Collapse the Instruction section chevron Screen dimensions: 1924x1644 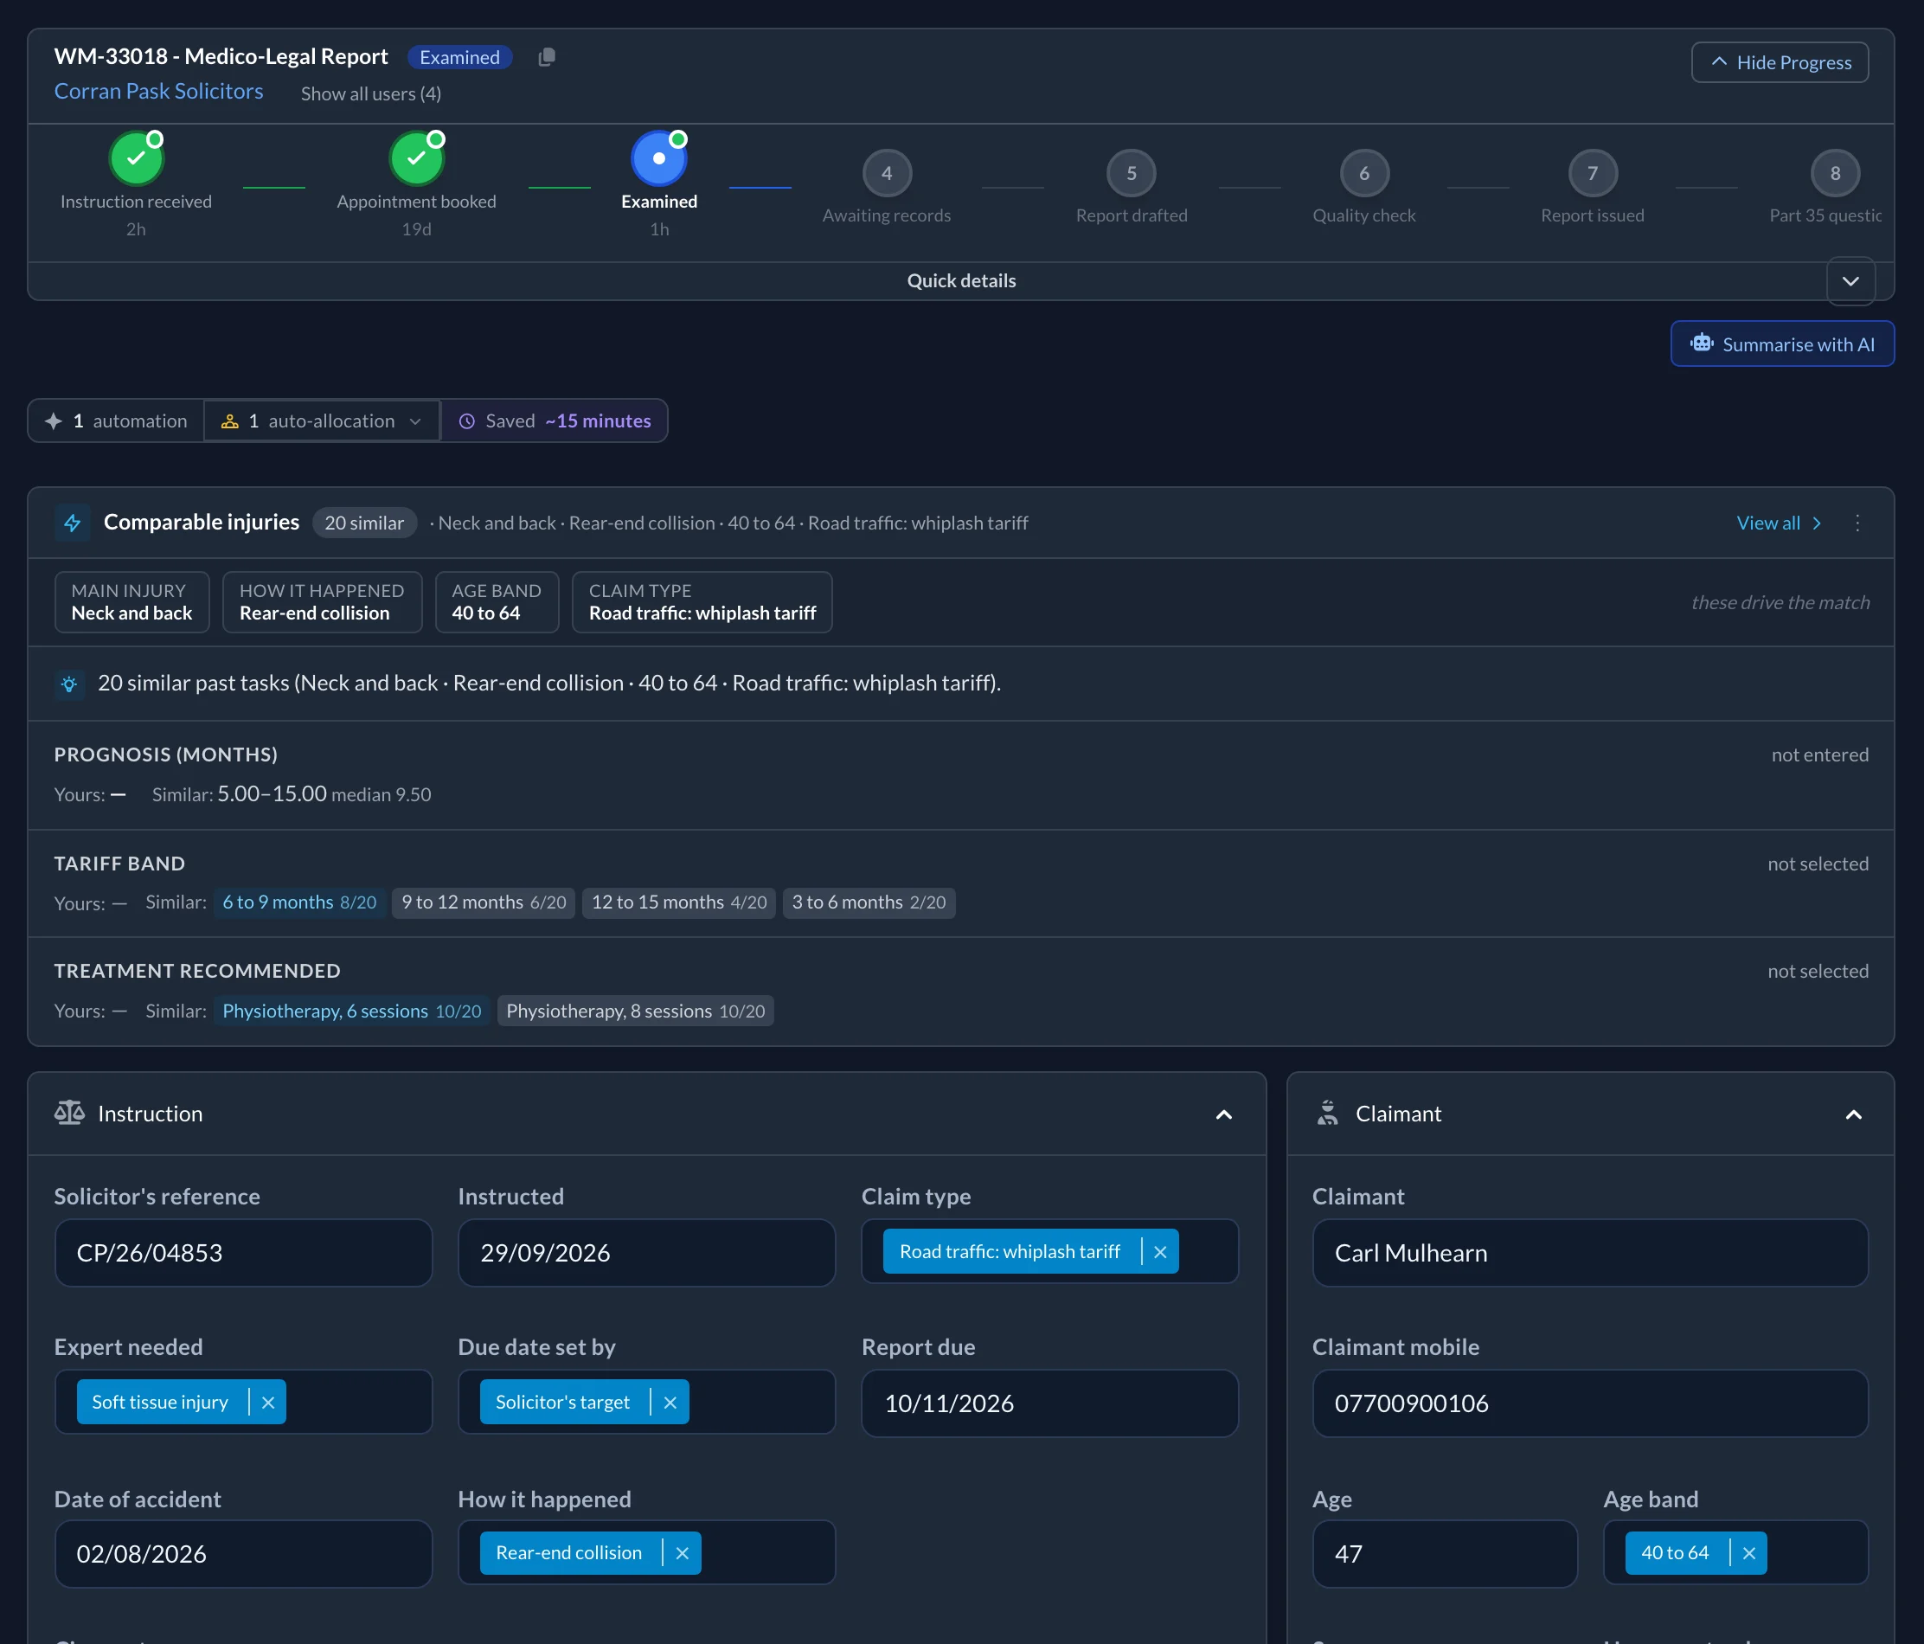pos(1224,1114)
